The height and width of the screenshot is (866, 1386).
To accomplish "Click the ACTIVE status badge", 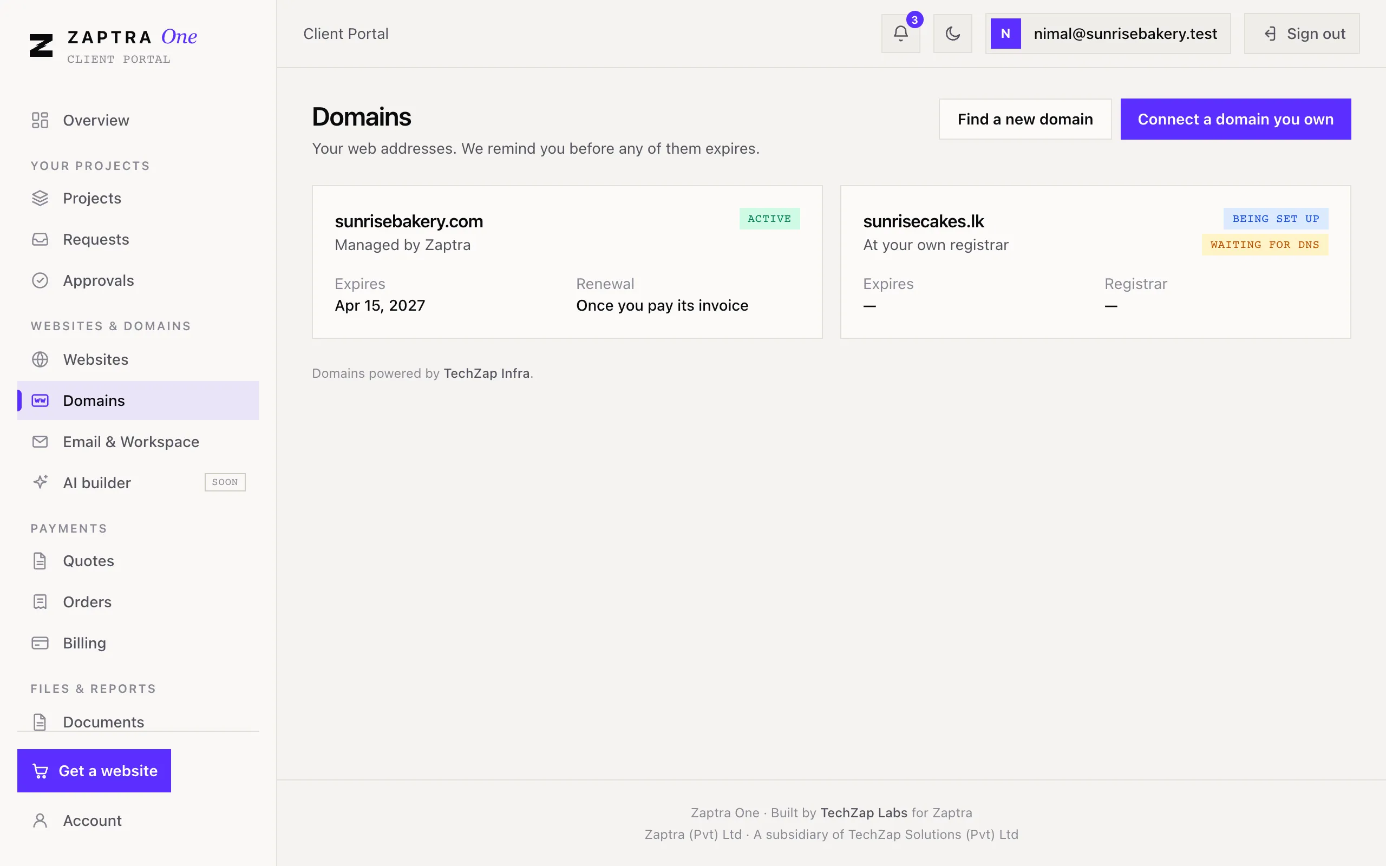I will click(769, 219).
